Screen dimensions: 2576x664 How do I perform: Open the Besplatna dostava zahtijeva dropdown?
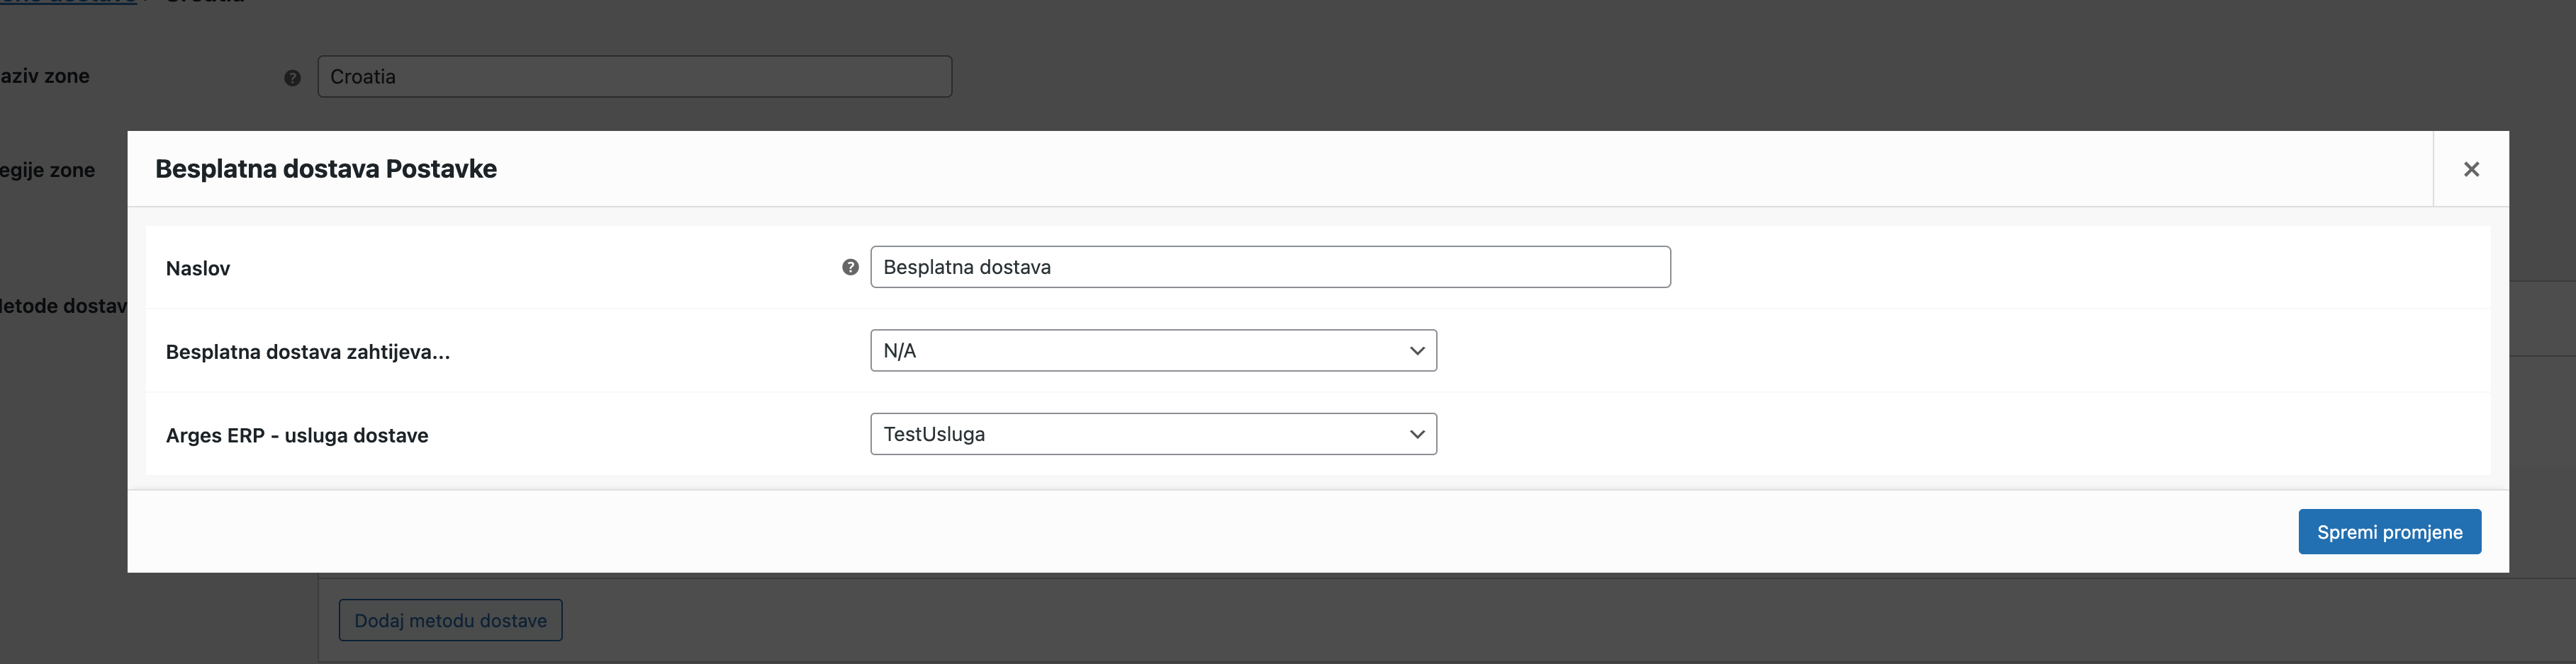click(x=1154, y=350)
